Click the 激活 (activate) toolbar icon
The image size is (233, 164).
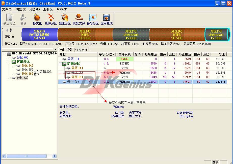[x=23, y=19]
